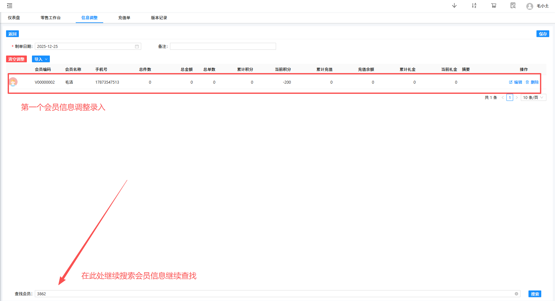The height and width of the screenshot is (301, 555).
Task: Click the user avatar for 毛小土
Action: 529,6
